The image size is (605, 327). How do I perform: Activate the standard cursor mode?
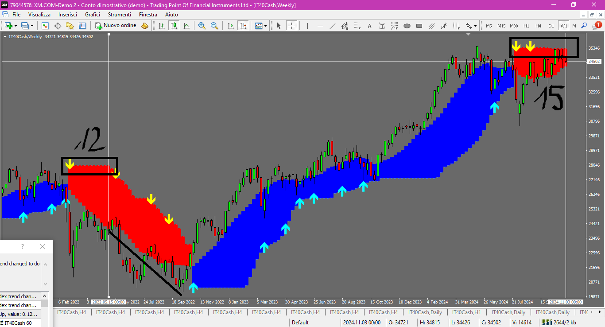(x=279, y=26)
